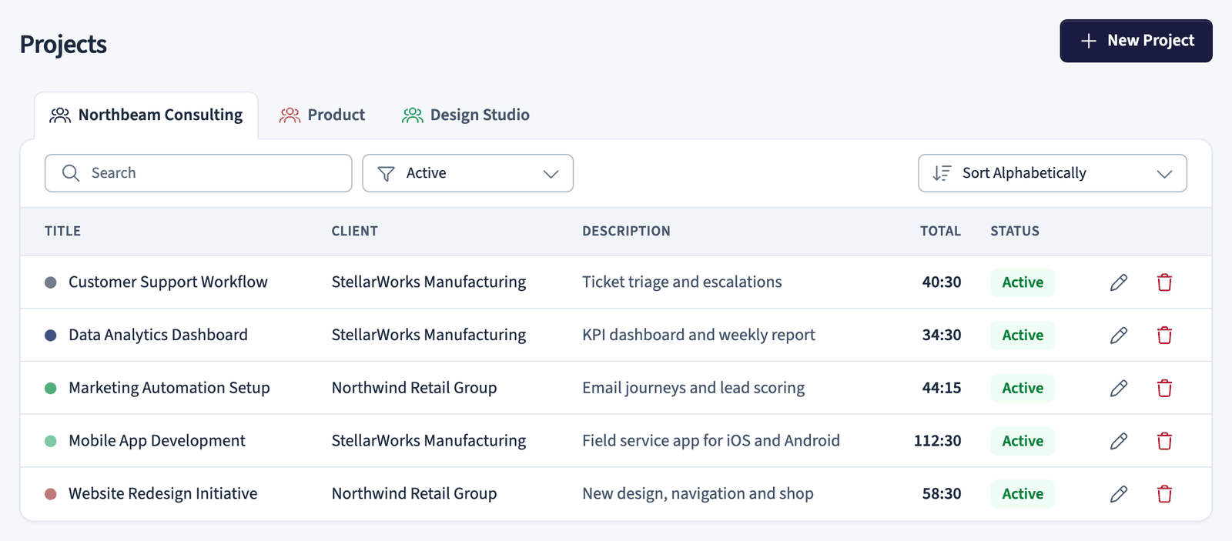Open Customer Support Workflow project title
This screenshot has height=541, width=1232.
click(x=168, y=282)
